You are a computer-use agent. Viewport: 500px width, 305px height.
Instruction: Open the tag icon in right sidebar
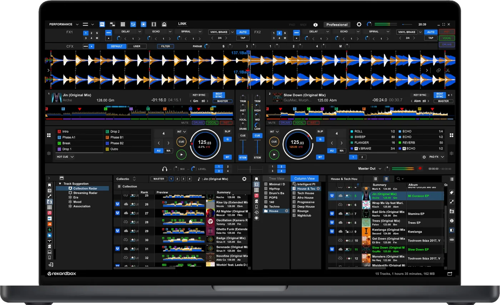451,193
